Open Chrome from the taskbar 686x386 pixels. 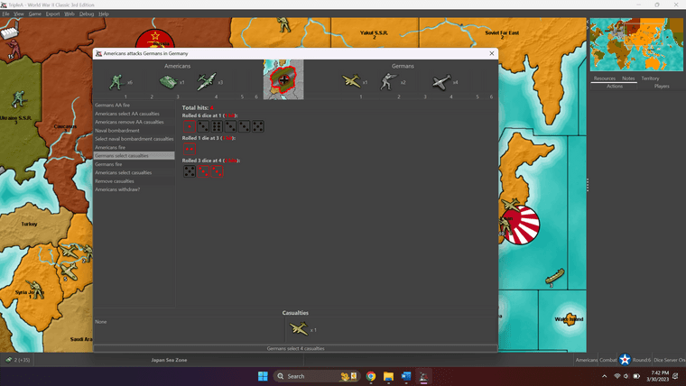click(x=371, y=376)
